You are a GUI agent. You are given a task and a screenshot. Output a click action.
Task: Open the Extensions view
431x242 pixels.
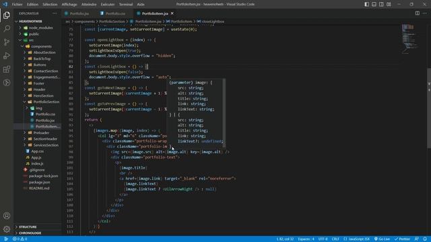point(7,69)
